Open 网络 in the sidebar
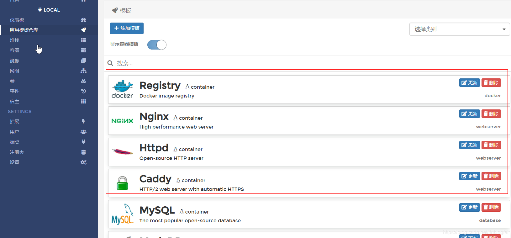This screenshot has width=511, height=238. (14, 71)
